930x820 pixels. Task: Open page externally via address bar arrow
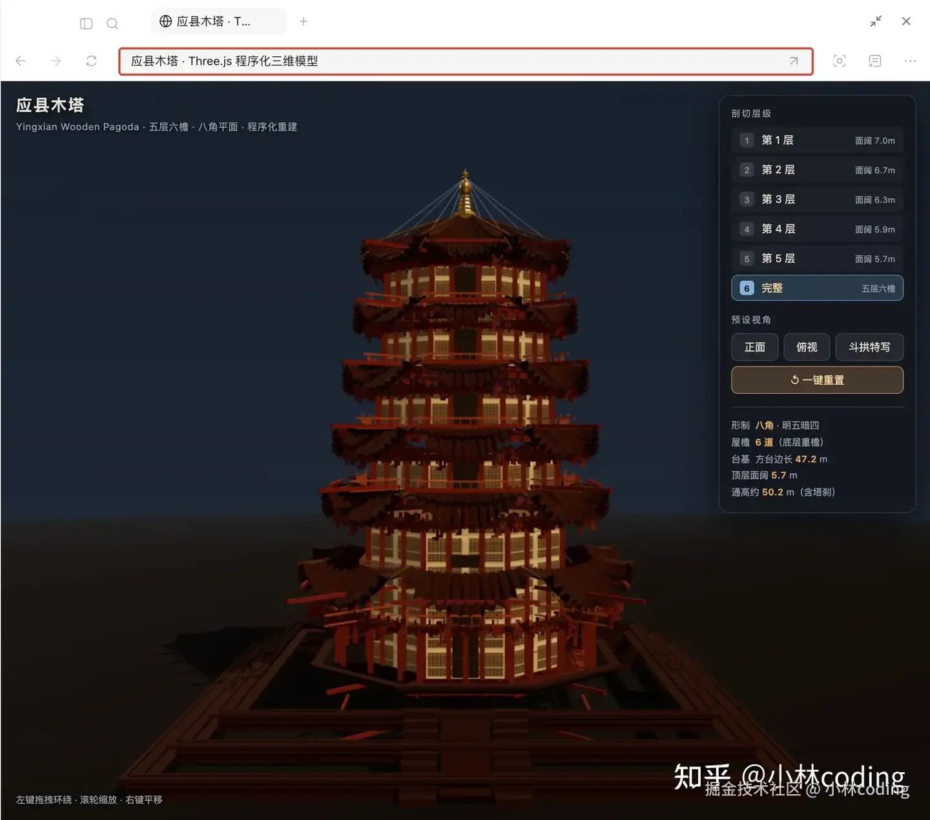[x=794, y=61]
